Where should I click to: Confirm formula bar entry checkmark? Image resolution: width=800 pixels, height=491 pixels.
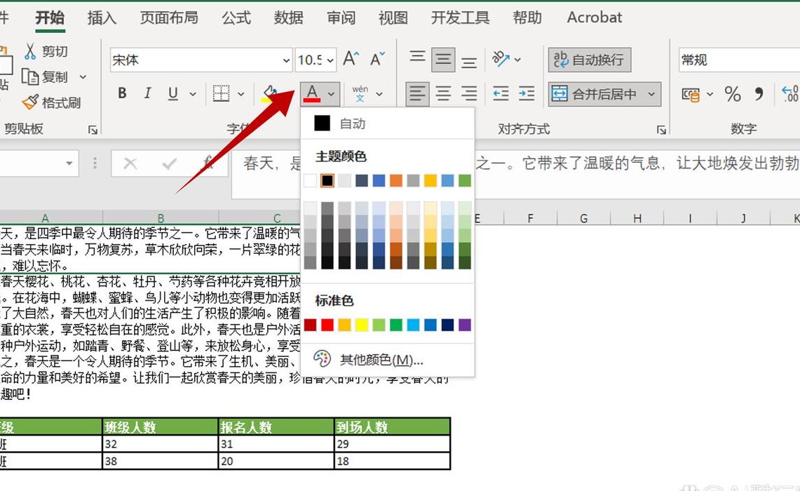point(169,163)
